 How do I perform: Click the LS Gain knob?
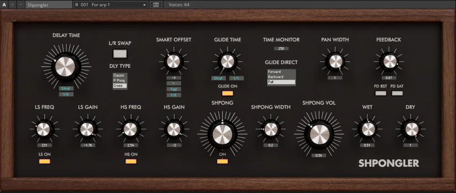pos(88,129)
